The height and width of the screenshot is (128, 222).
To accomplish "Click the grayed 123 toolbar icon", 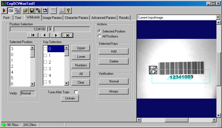I will [53, 11].
